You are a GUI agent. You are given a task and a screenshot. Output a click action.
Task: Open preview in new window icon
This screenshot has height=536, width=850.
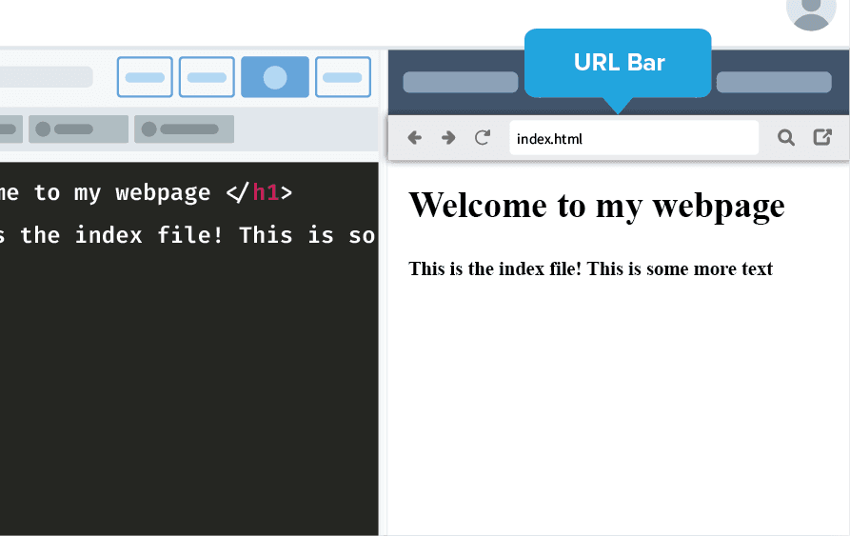coord(822,138)
